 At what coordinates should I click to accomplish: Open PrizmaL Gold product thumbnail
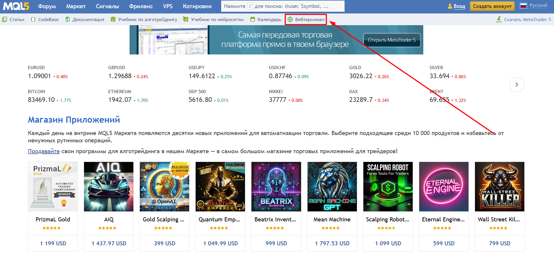53,187
